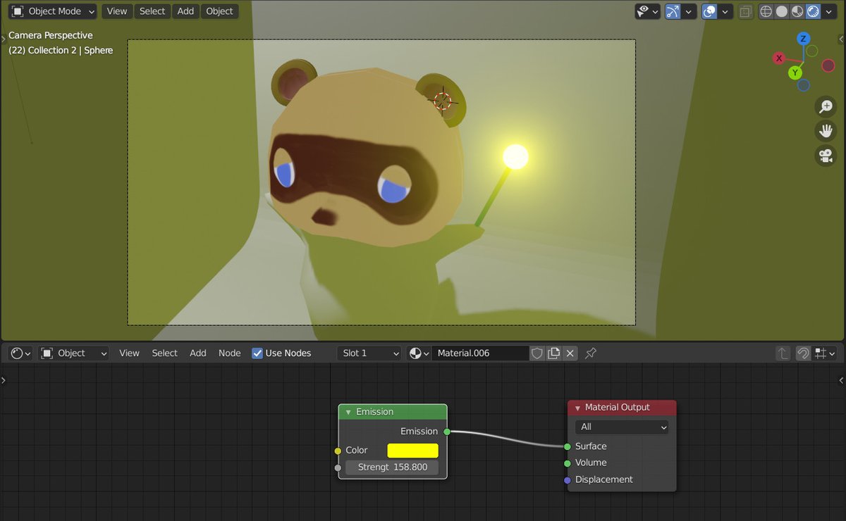Click the viewport zoom magnifier icon

[825, 107]
